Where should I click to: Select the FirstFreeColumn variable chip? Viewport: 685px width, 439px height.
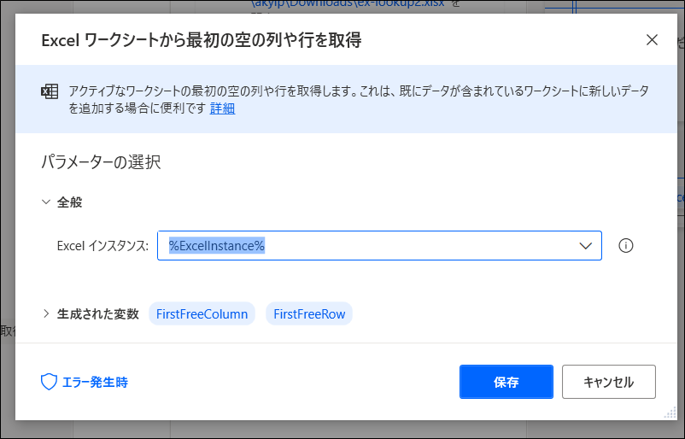click(x=202, y=313)
